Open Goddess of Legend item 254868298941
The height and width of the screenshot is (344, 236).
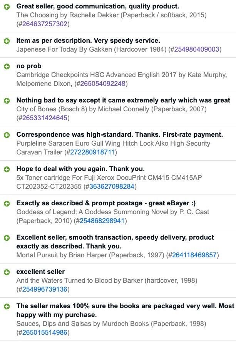point(102,221)
